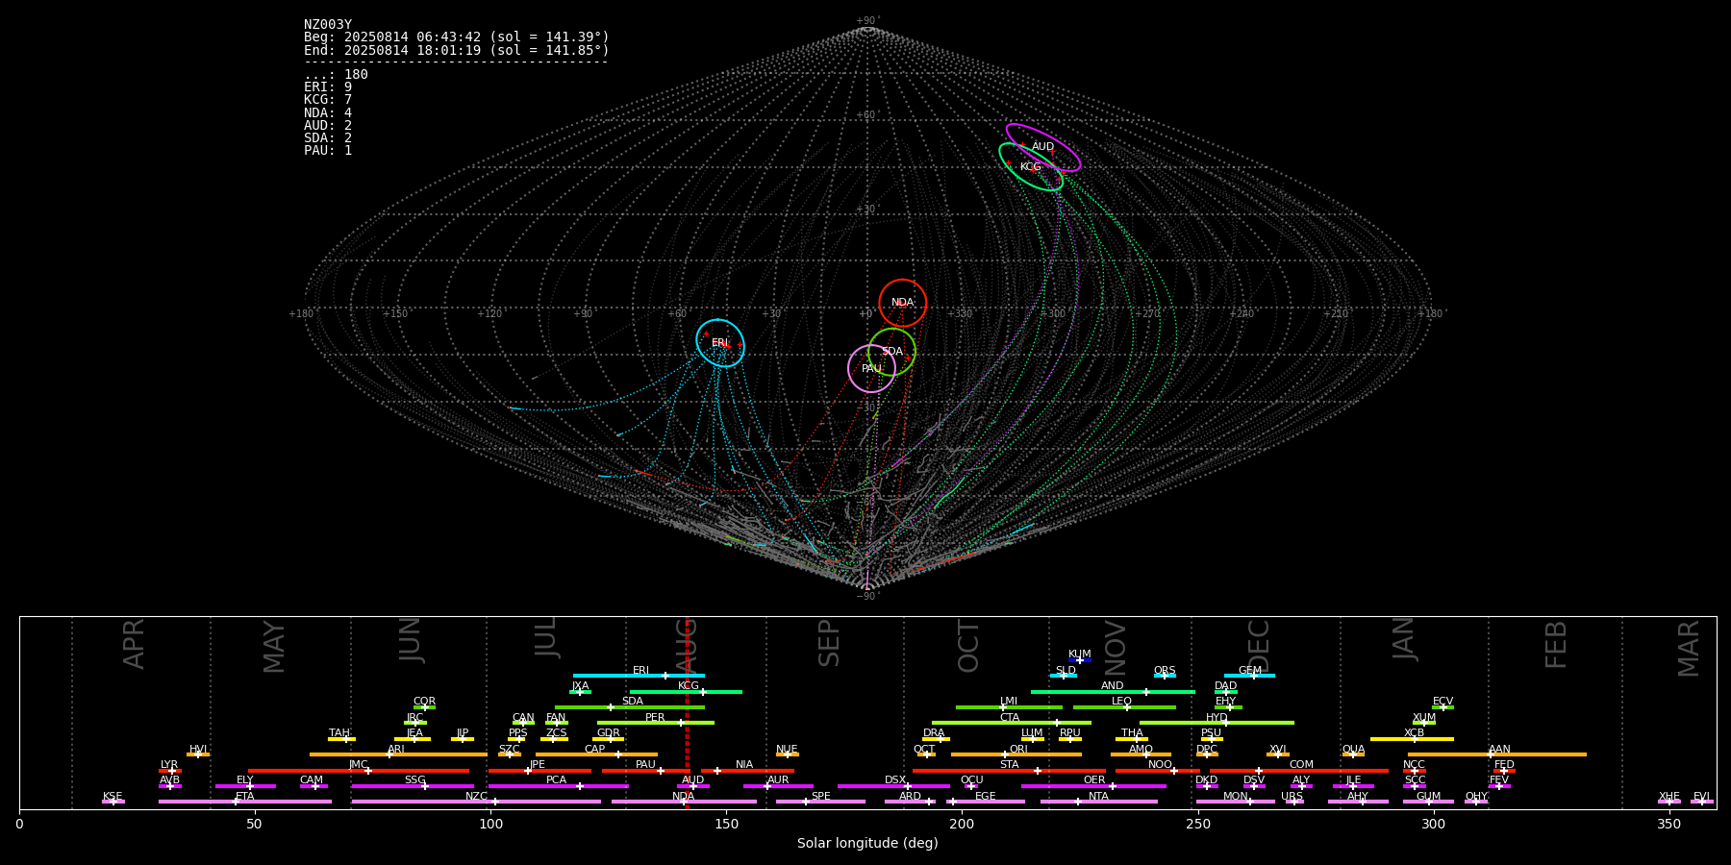This screenshot has height=865, width=1731.
Task: Click the '...: 180' legend entry
Action: point(336,75)
